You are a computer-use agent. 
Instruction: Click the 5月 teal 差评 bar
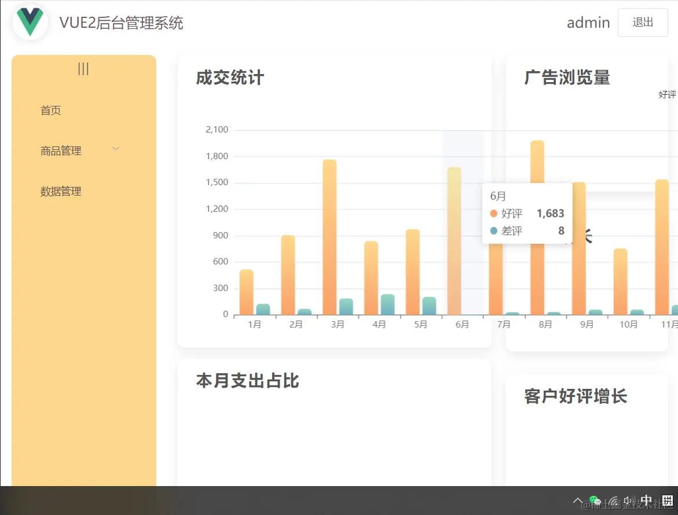[429, 306]
